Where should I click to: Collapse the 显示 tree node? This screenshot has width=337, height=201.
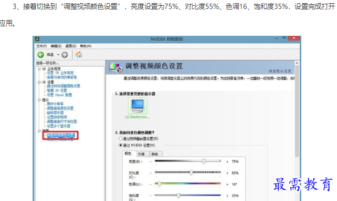(39, 100)
